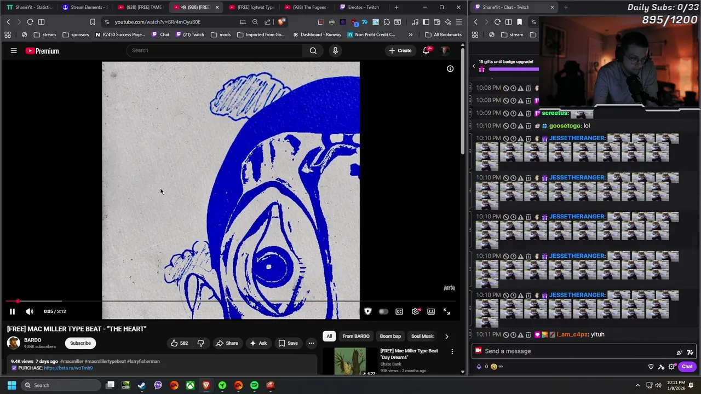701x394 pixels.
Task: Open the Xbox app from the taskbar
Action: coord(190,385)
